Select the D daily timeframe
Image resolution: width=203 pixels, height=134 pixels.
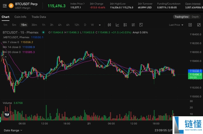[x=85, y=25]
